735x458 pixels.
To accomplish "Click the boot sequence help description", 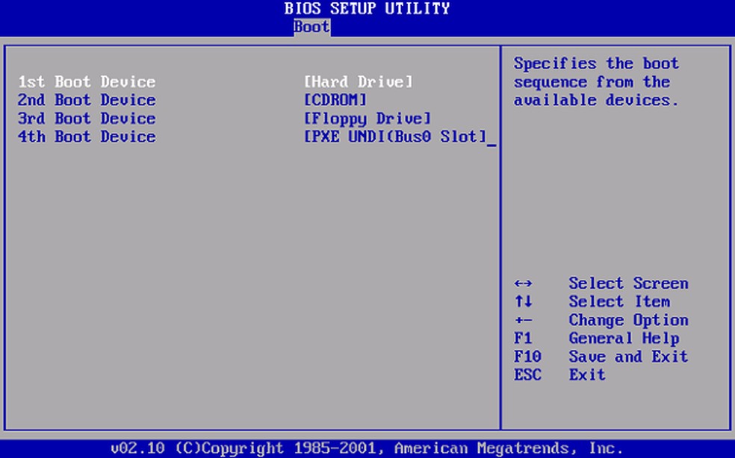I will 596,82.
